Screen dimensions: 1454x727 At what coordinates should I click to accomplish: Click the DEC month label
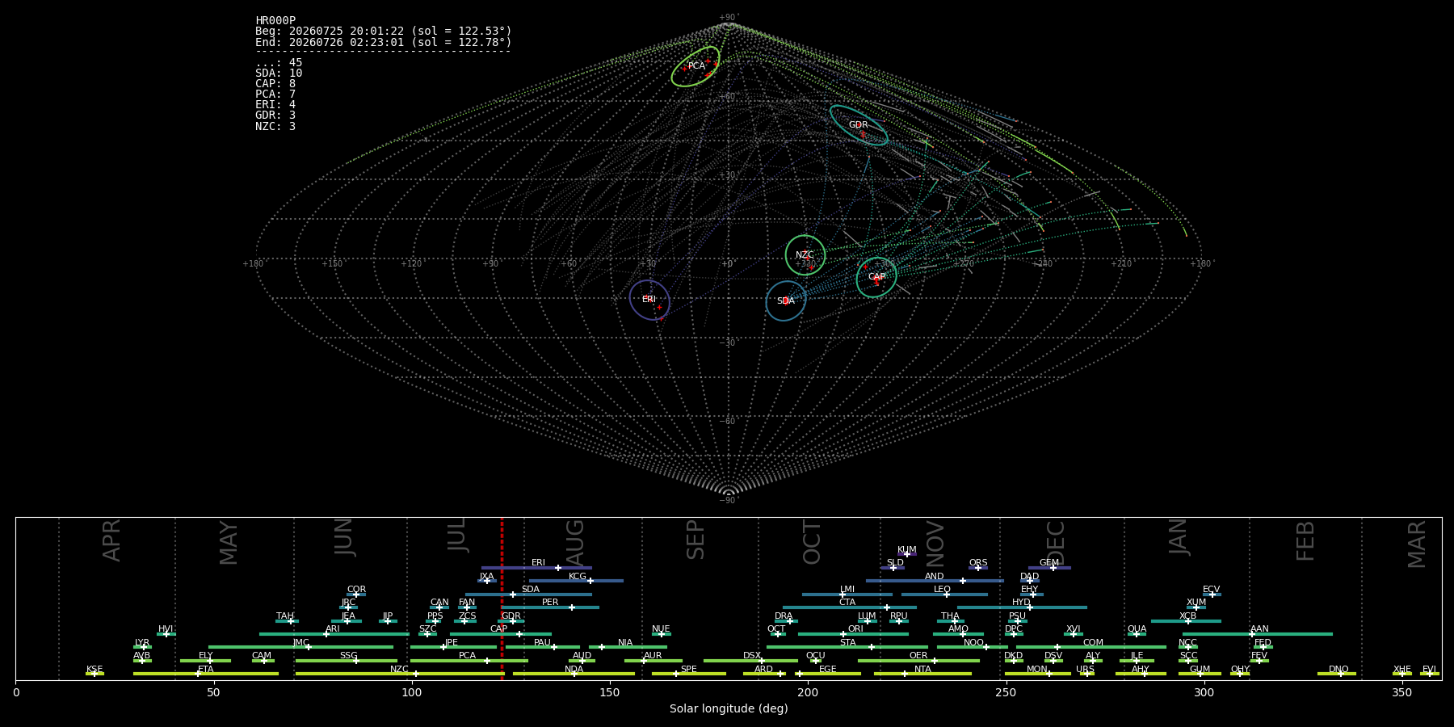1056,543
